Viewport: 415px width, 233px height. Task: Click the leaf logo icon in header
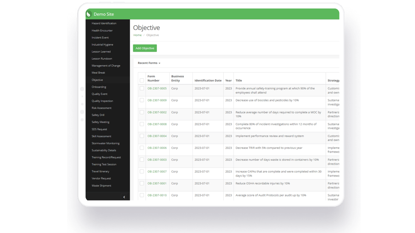(x=89, y=14)
